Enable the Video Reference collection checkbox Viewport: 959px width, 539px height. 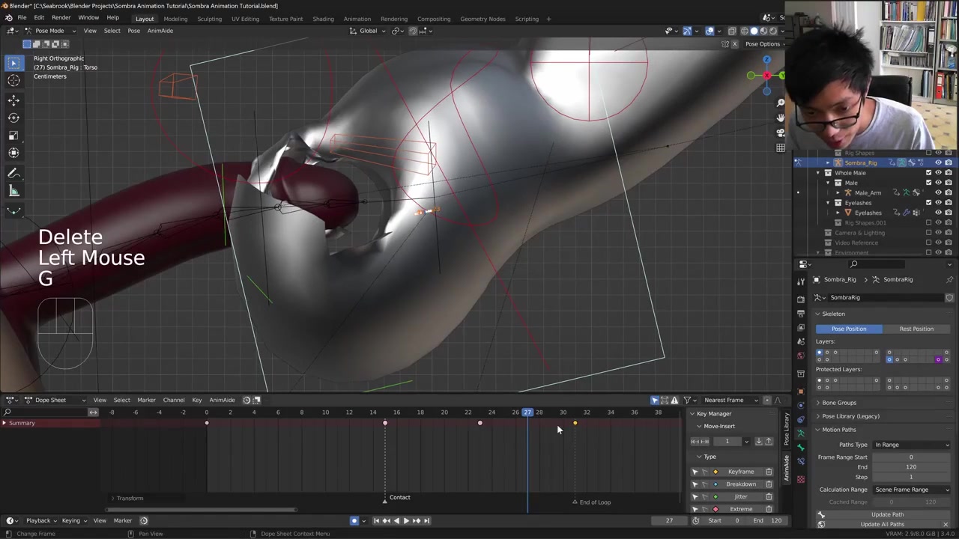coord(928,243)
